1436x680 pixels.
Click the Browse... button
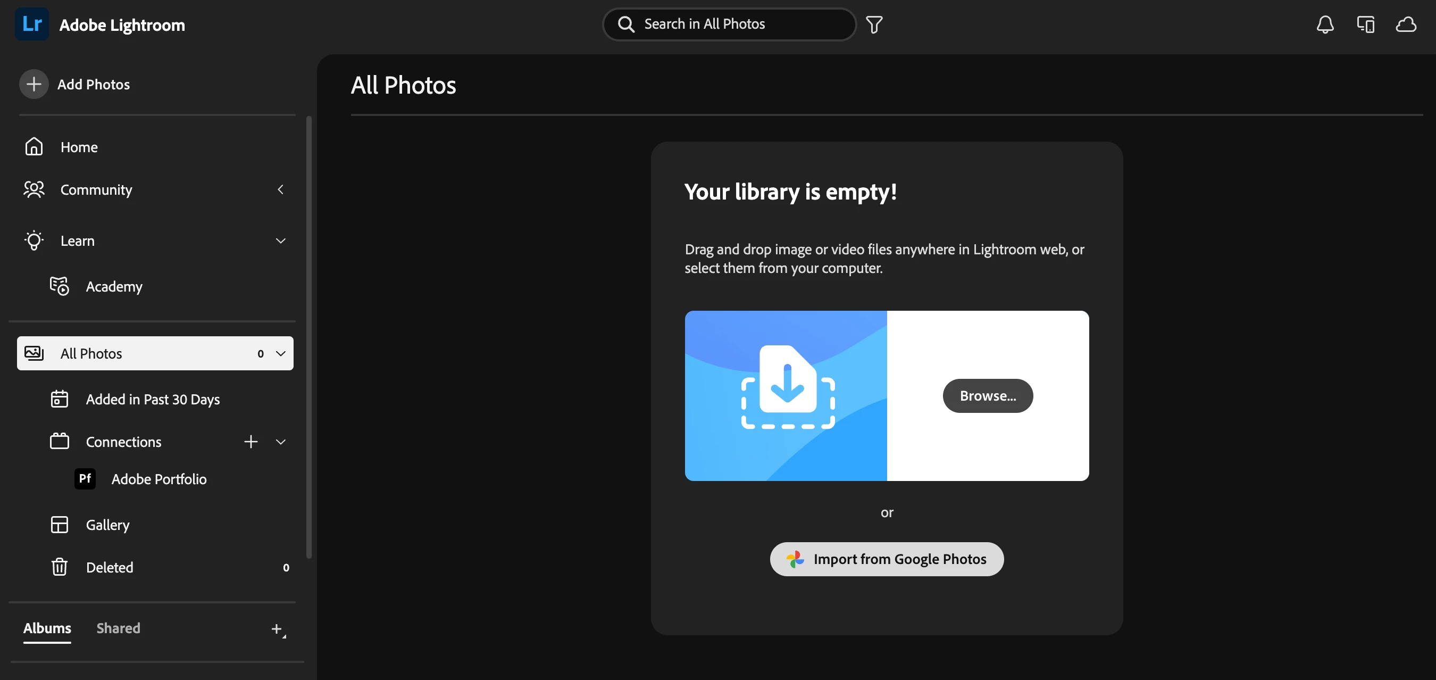coord(987,395)
